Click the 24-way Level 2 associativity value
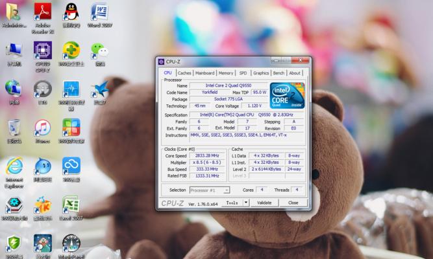 [294, 169]
